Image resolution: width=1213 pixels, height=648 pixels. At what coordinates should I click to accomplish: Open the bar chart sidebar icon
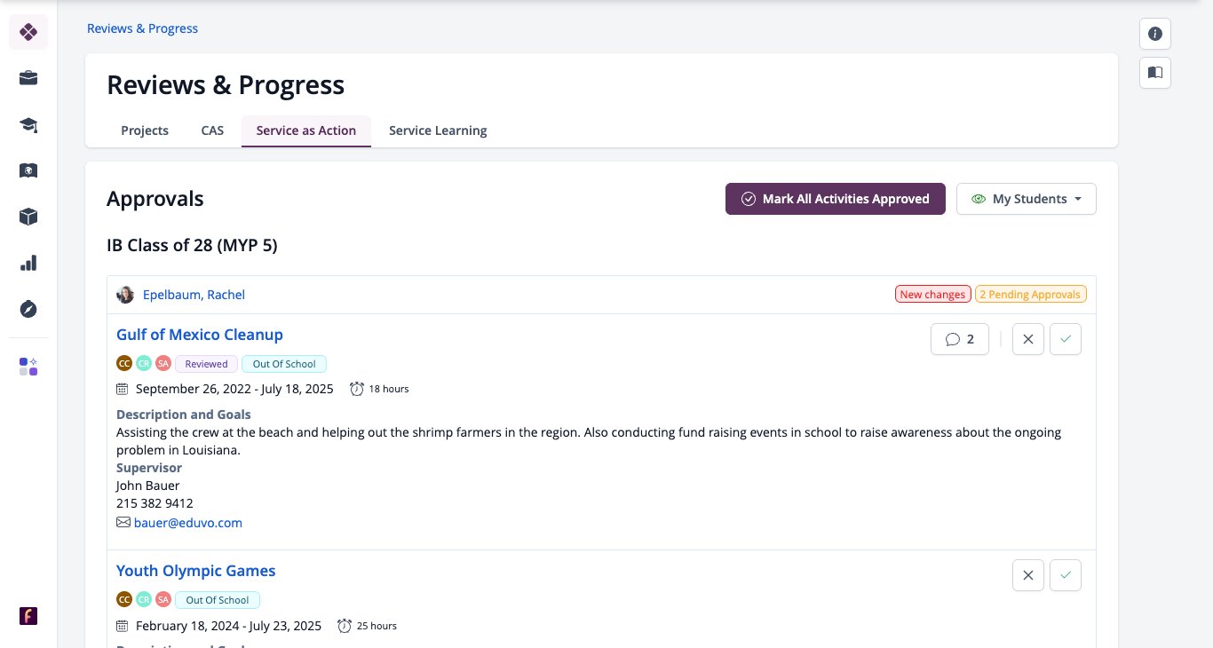(28, 263)
